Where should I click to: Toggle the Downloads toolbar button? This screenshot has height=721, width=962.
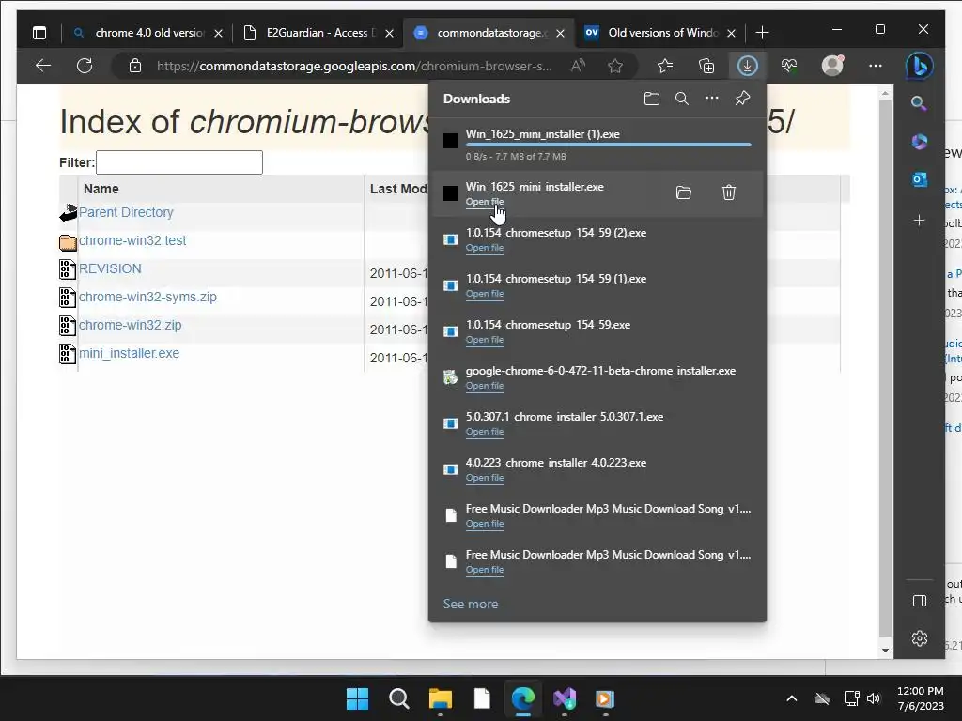pyautogui.click(x=747, y=66)
